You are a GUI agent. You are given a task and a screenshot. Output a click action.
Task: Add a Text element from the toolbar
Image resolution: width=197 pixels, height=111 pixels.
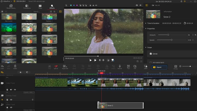coord(128,66)
